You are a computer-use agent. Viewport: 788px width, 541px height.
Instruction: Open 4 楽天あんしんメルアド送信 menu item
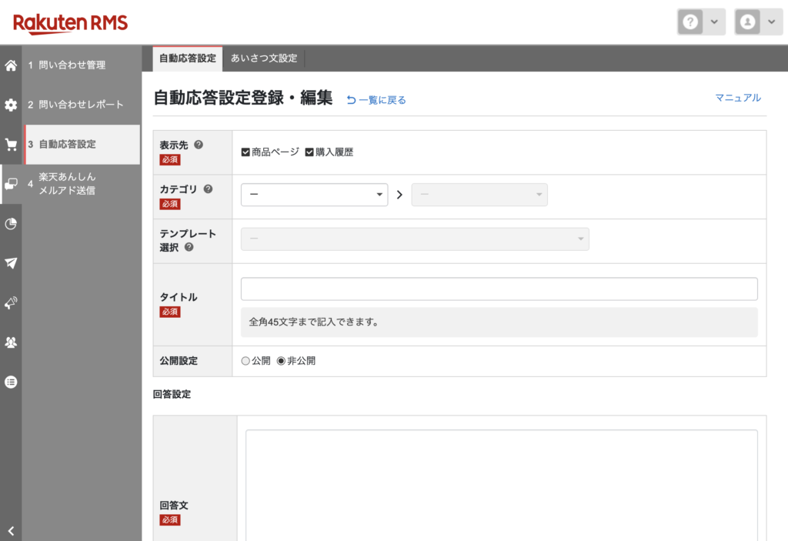(x=81, y=183)
